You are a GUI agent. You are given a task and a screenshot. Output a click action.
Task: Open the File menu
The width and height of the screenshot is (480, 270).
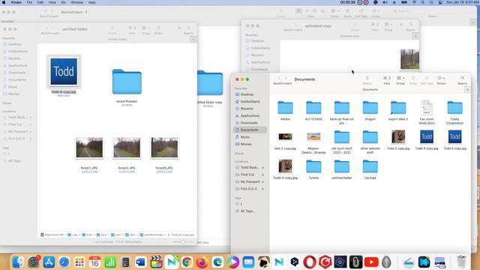pyautogui.click(x=29, y=2)
